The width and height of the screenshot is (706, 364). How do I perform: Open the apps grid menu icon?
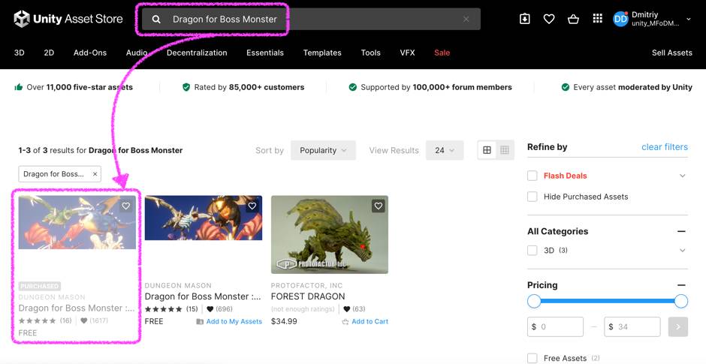tap(597, 19)
